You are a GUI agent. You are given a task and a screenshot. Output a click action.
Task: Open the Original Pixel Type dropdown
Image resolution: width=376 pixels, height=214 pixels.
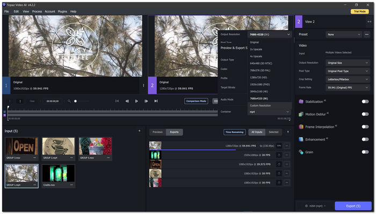tap(348, 72)
